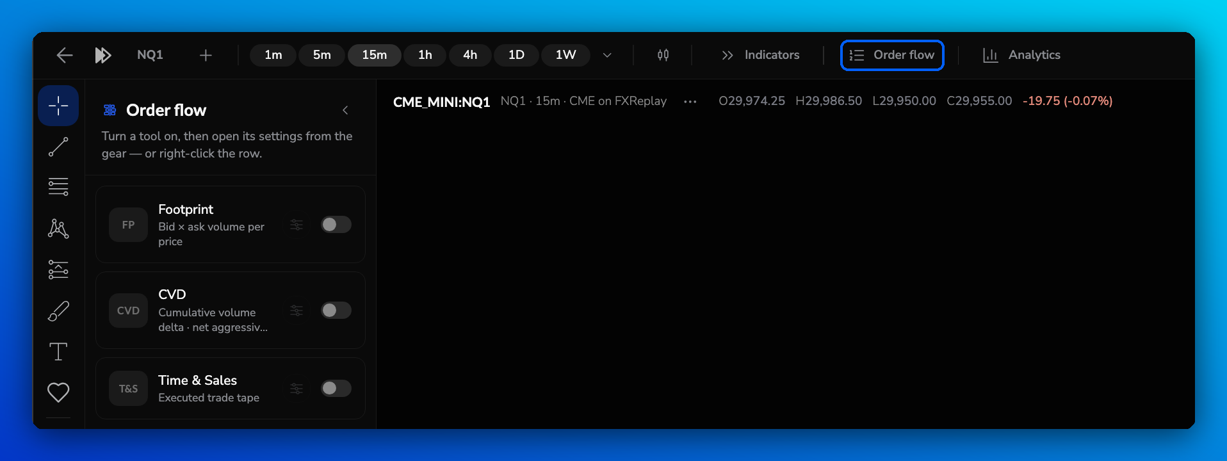Select the crosshair cursor tool

coord(58,106)
